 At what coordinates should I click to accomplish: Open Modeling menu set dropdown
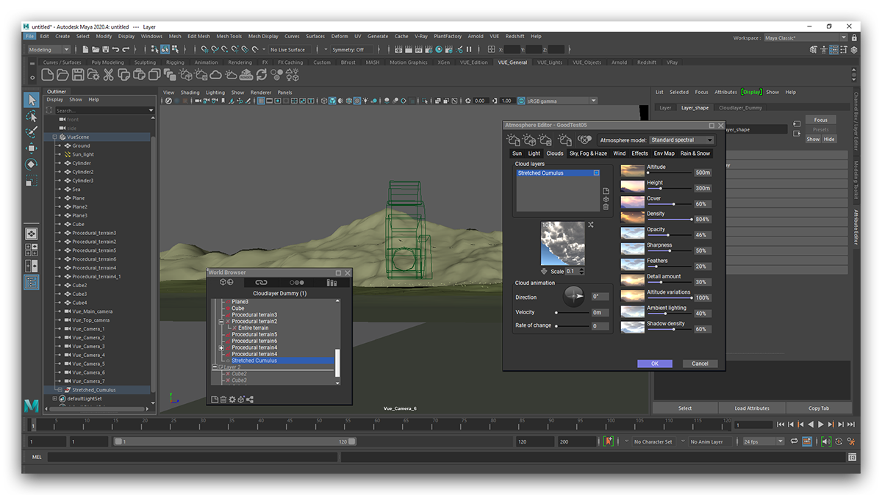coord(49,49)
